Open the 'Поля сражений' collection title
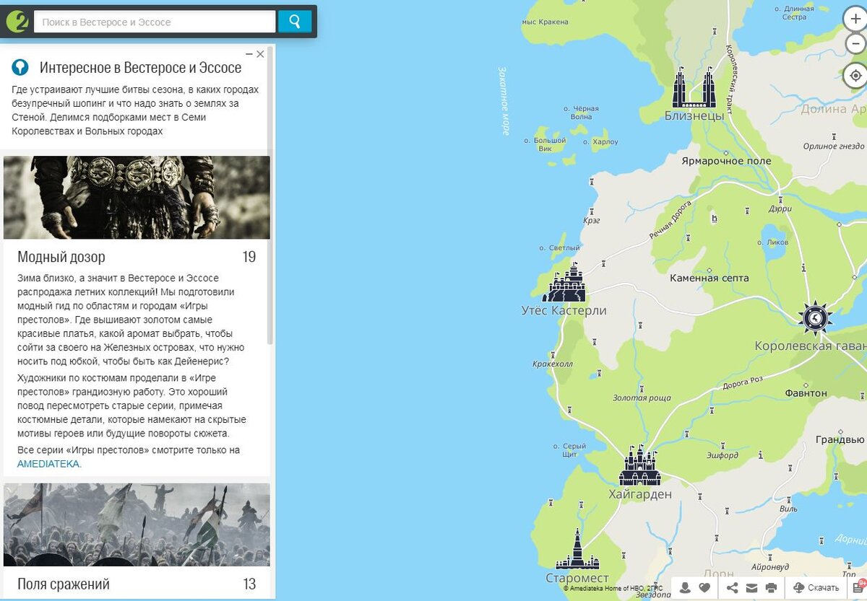Viewport: 867px width, 601px height. pyautogui.click(x=64, y=584)
